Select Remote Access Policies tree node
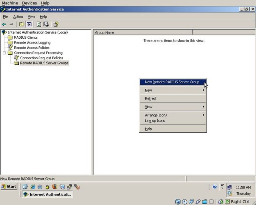Screen dimensions: 256x205 click(32, 48)
